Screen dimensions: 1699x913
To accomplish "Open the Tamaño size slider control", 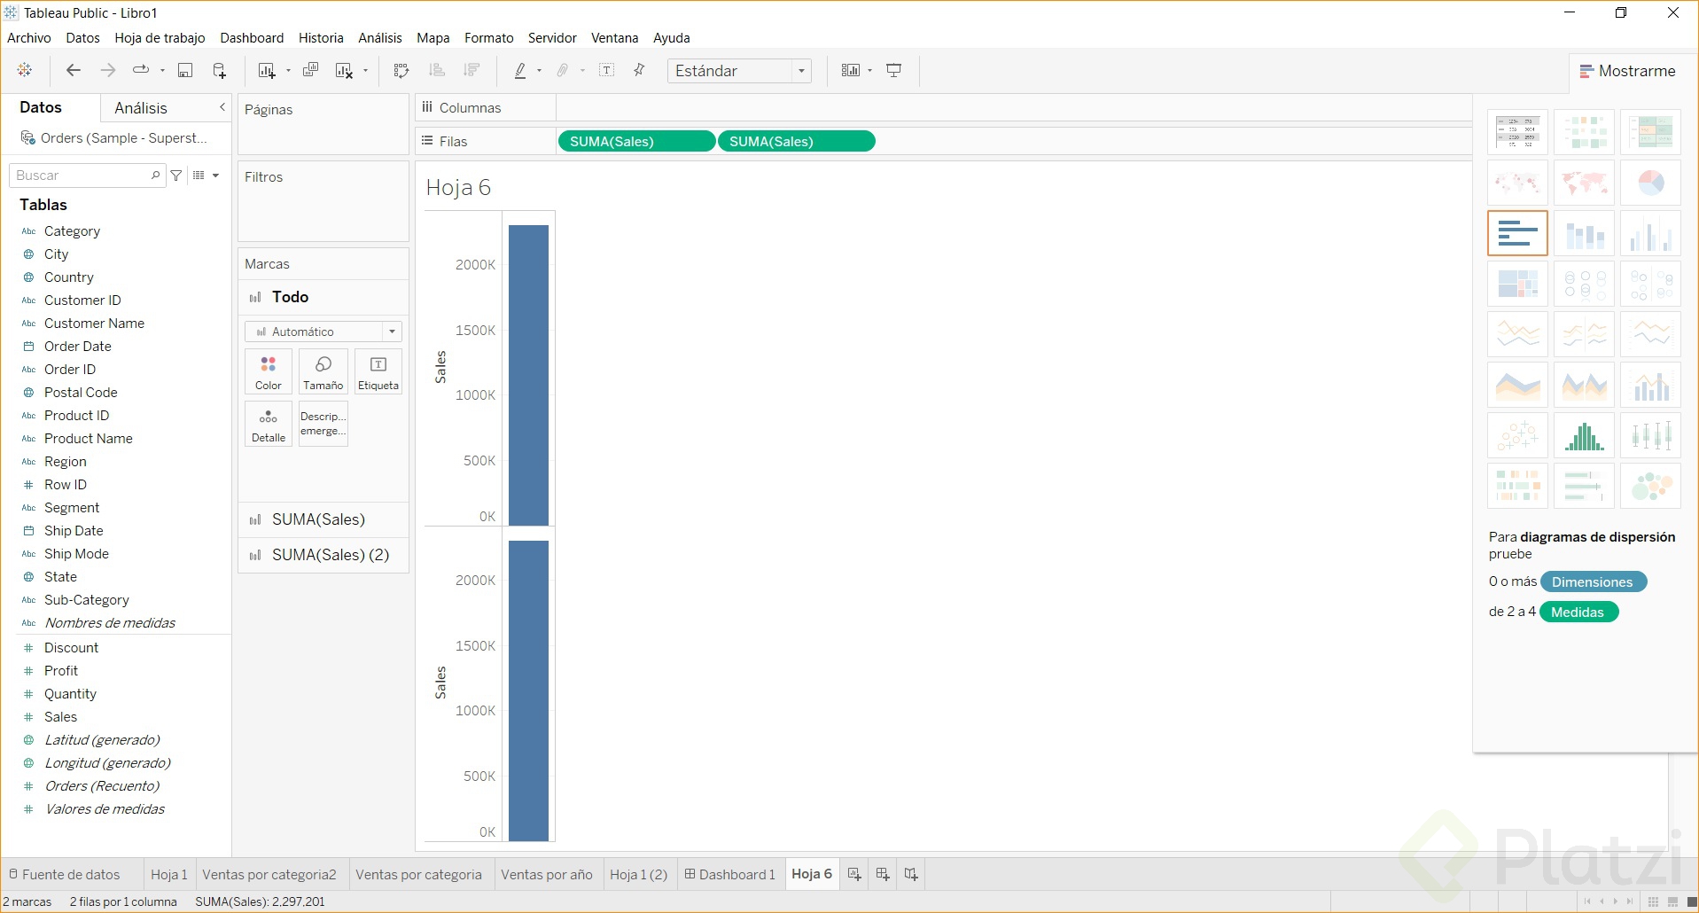I will pyautogui.click(x=323, y=371).
